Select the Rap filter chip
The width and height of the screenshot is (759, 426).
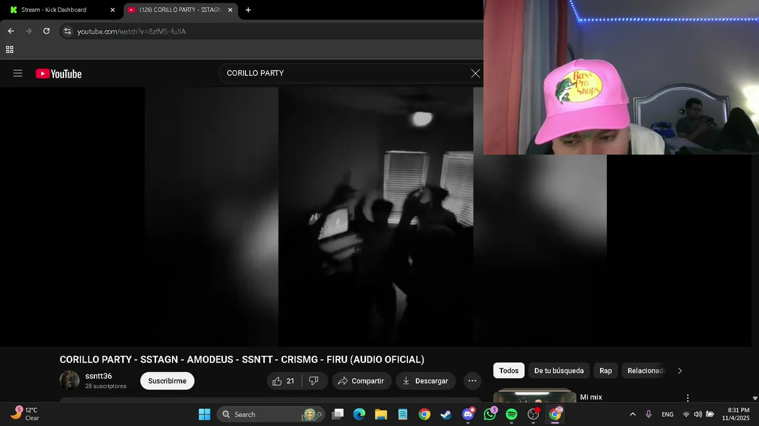click(x=605, y=370)
